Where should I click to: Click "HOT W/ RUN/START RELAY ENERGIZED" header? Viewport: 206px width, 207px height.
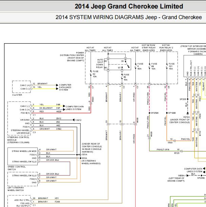tap(149, 48)
